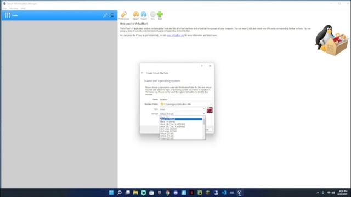351x197 pixels.
Task: Select Linux 2.4 (64-bit) in version list
Action: pos(181,121)
